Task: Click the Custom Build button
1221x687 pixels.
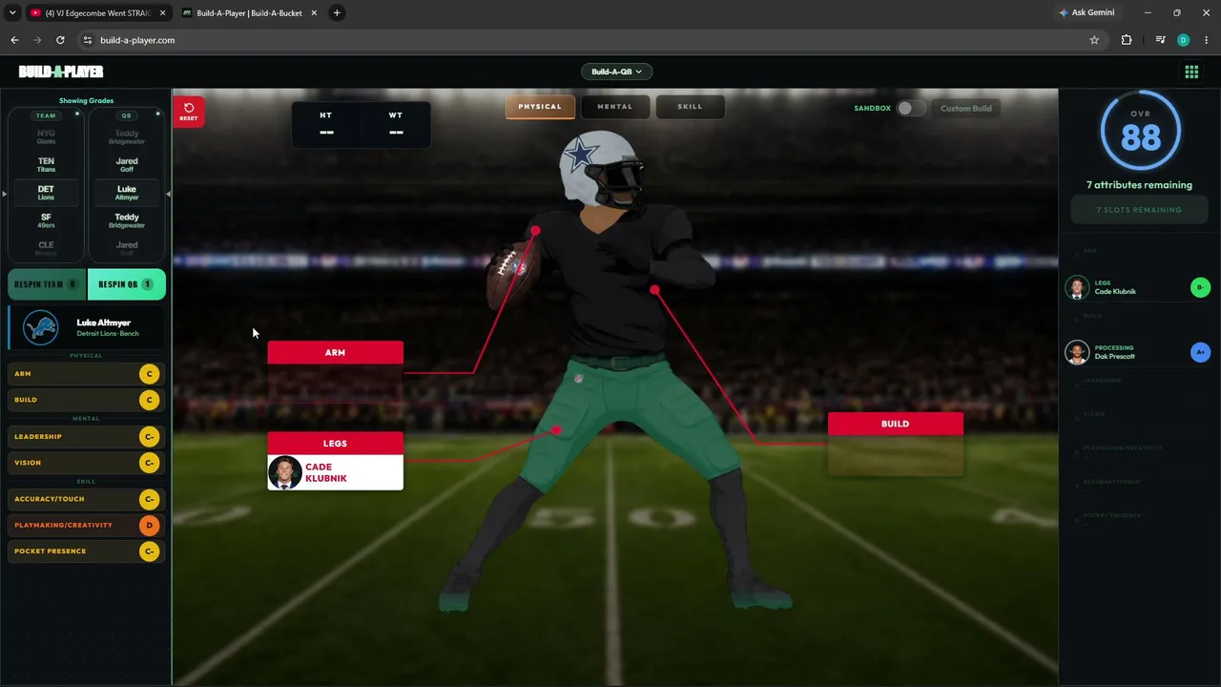Action: coord(966,109)
